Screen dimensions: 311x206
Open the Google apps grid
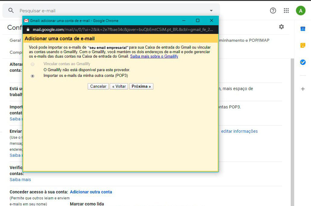pos(286,11)
